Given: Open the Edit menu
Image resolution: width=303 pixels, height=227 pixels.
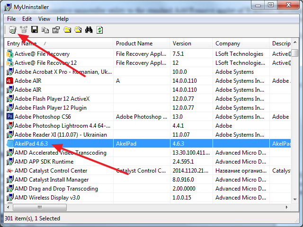Looking at the screenshot, I should tap(27, 19).
